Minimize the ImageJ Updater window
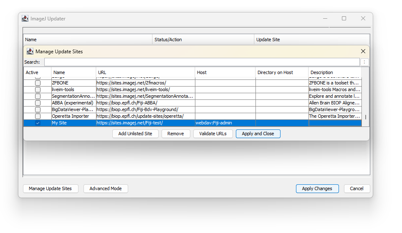This screenshot has height=233, width=402. pos(325,18)
